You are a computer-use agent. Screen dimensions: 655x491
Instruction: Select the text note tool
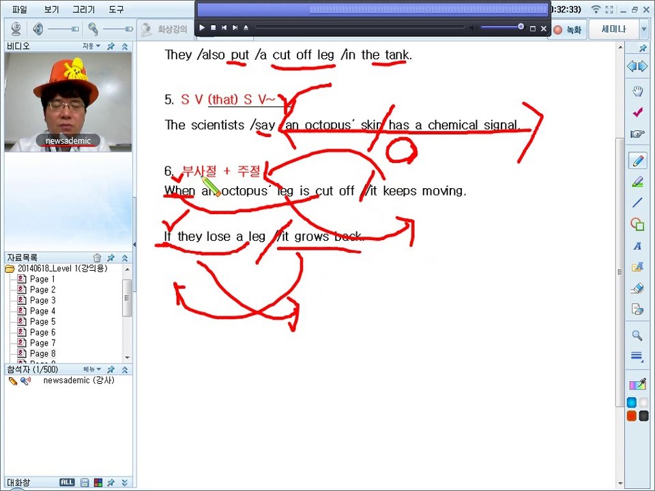(637, 267)
